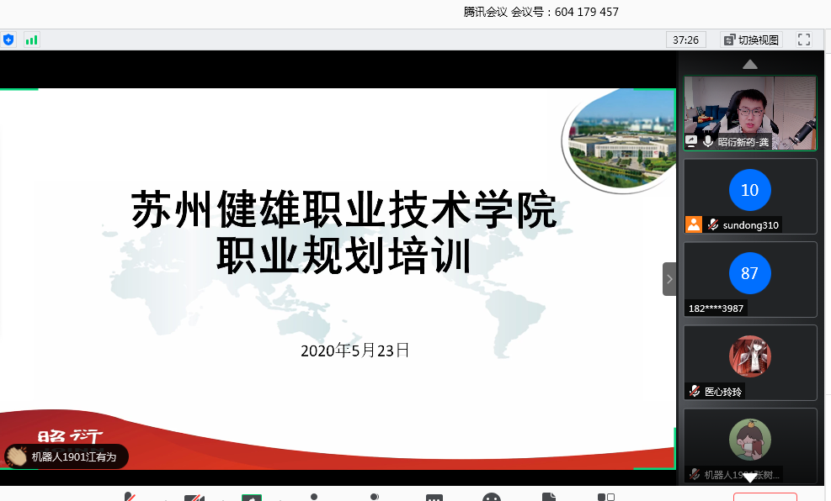This screenshot has width=831, height=501.
Task: Collapse the participant video side panel
Action: click(669, 279)
